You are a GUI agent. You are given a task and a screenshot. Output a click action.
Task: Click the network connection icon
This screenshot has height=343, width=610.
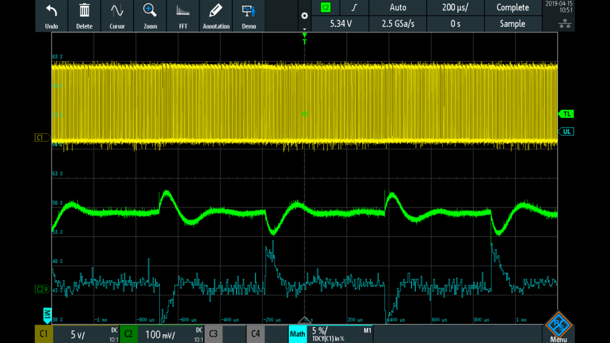(565, 24)
